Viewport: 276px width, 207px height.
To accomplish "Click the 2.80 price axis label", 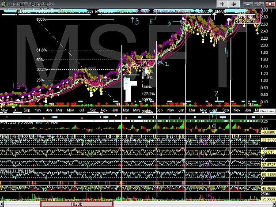I will (x=265, y=17).
